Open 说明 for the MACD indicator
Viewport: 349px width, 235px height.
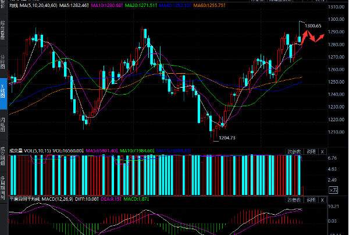point(311,200)
